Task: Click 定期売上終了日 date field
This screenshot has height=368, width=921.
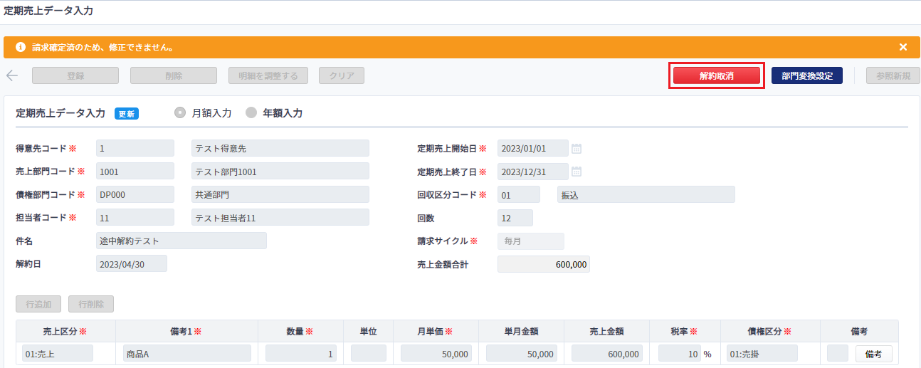Action: [533, 172]
